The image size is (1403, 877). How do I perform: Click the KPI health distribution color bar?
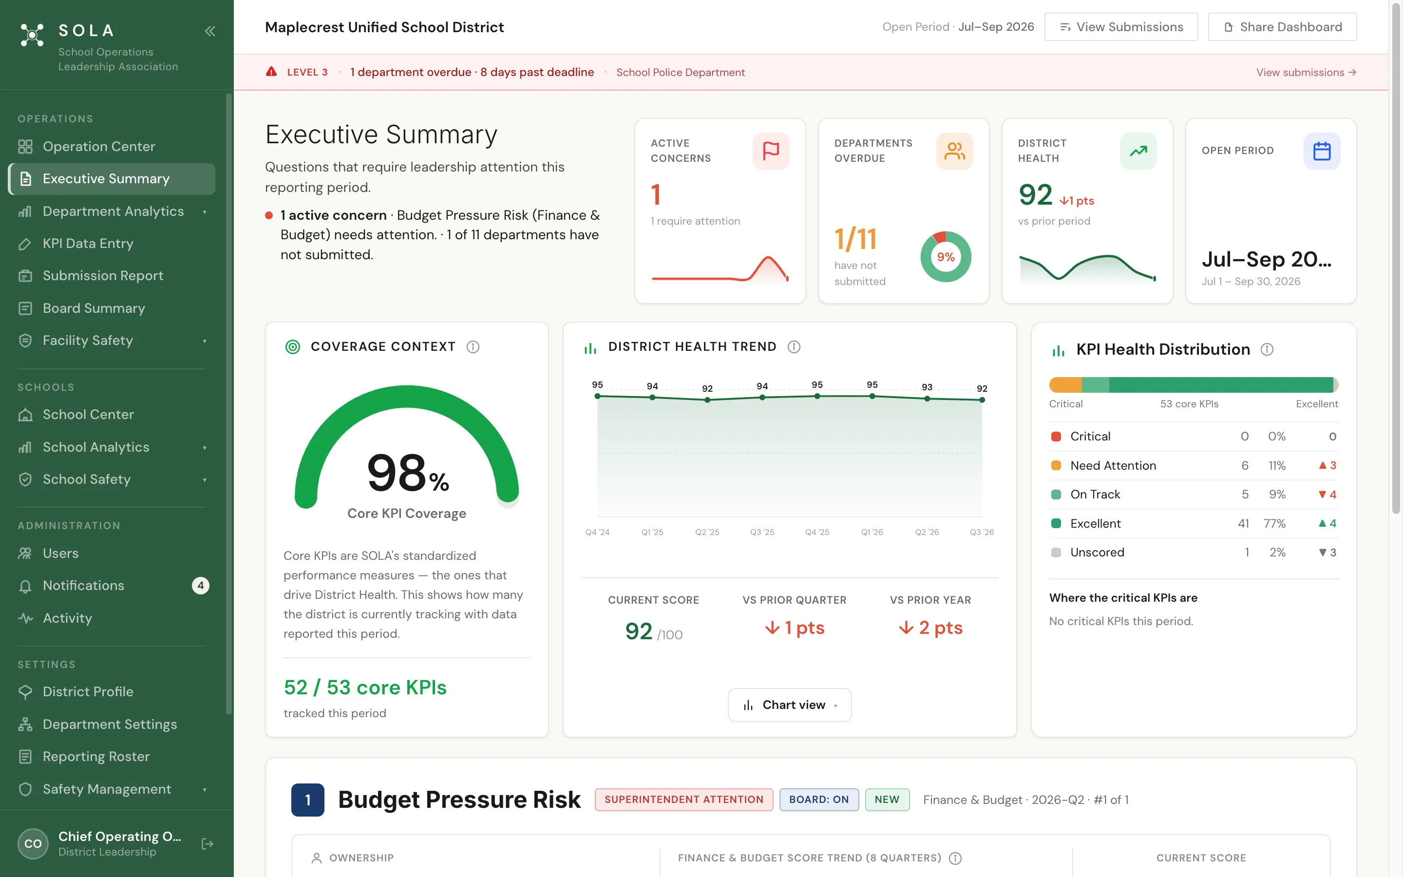[1193, 384]
